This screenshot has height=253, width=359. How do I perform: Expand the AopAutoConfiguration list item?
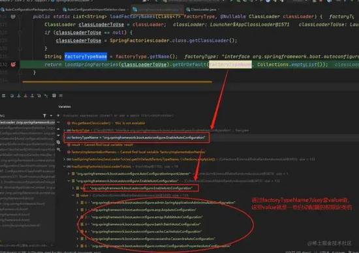pyautogui.click(x=78, y=210)
